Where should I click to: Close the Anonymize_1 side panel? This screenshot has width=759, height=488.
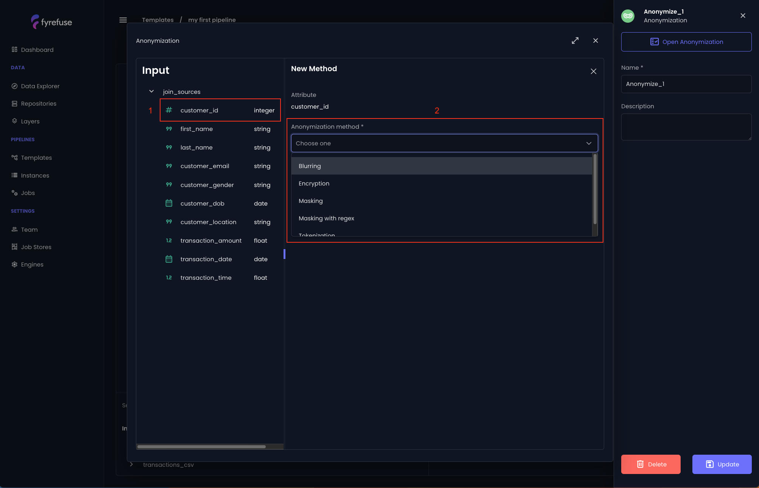pyautogui.click(x=743, y=16)
